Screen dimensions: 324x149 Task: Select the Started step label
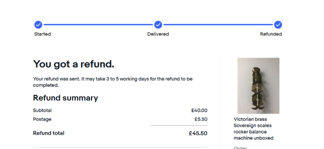pos(42,34)
